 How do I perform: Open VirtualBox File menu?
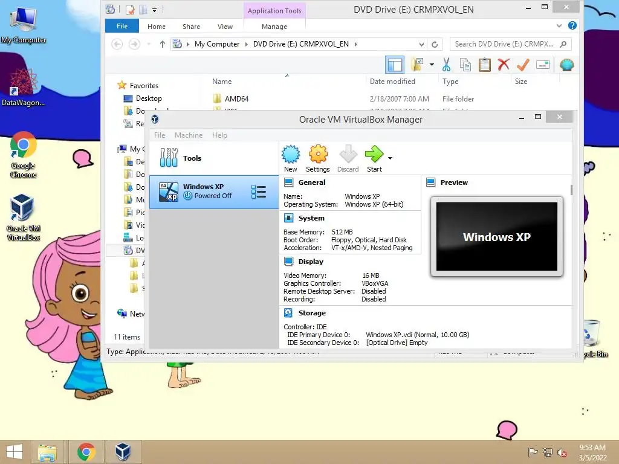point(160,135)
